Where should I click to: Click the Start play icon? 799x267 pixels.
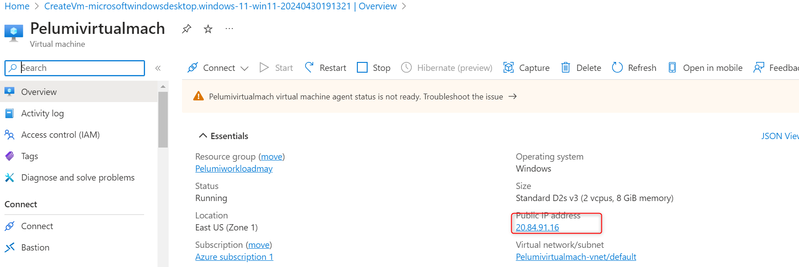pyautogui.click(x=264, y=67)
